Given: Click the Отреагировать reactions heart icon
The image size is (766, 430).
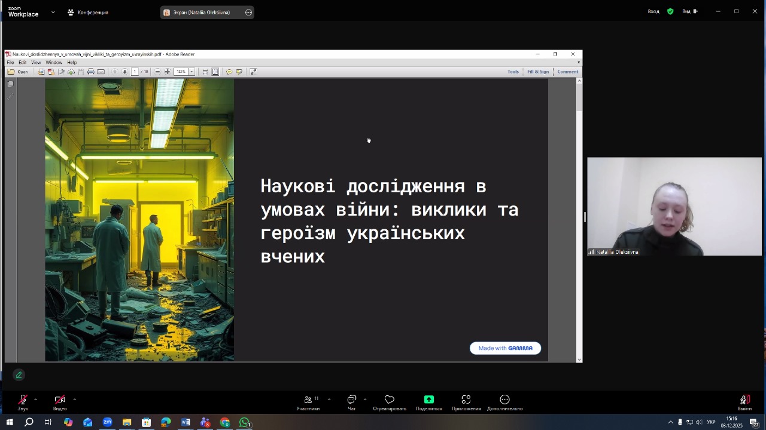Looking at the screenshot, I should coord(390,400).
